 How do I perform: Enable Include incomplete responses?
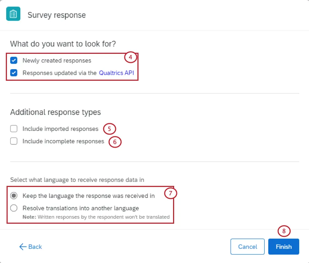tap(13, 141)
